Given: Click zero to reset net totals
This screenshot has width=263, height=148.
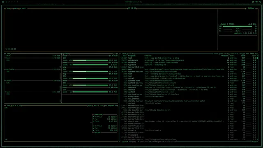Looking at the screenshot, I should 102,106.
